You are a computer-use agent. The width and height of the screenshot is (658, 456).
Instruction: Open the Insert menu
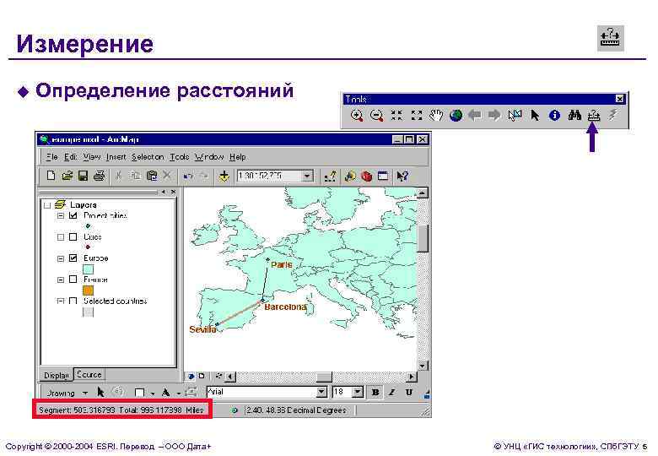pos(116,156)
